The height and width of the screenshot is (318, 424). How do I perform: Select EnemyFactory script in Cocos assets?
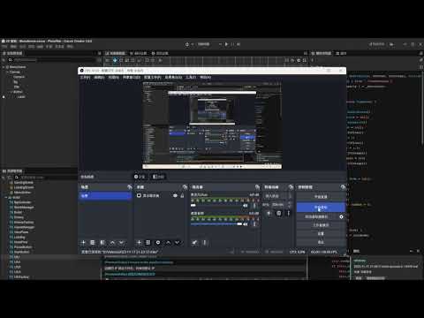(x=24, y=223)
